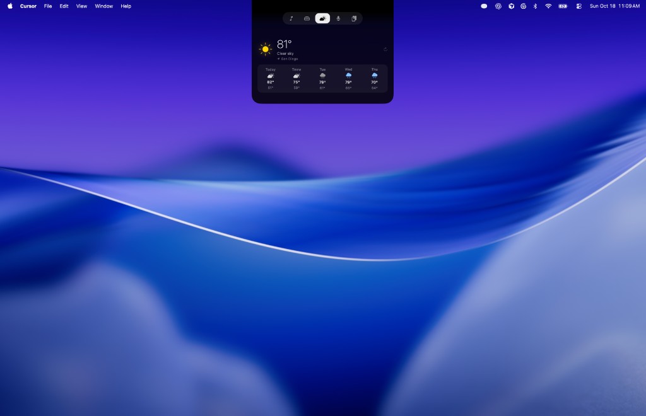Click the cube-shaped menu bar icon
Screen dimensions: 646x416
point(511,6)
